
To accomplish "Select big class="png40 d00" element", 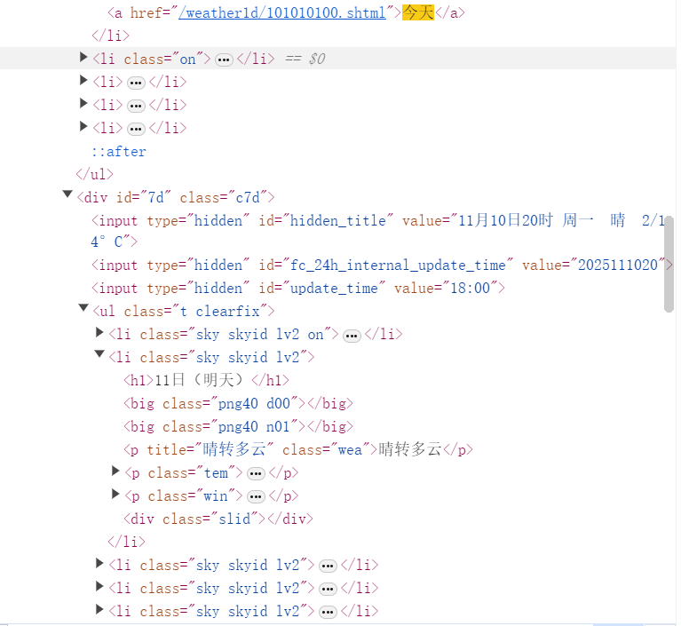I will click(238, 404).
